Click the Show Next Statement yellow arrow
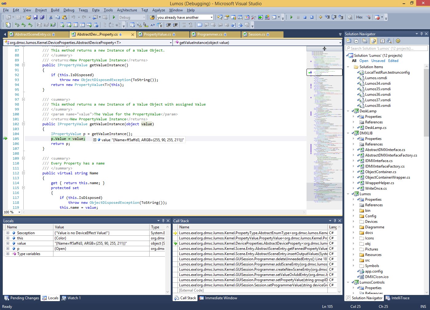 pos(320,17)
